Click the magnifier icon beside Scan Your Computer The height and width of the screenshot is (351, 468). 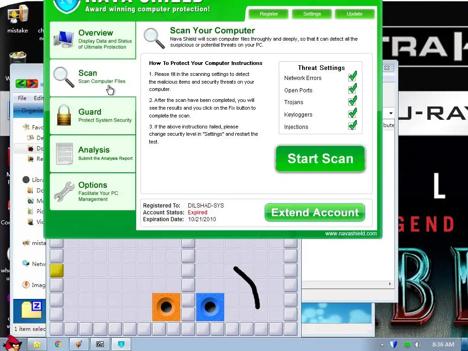click(x=154, y=38)
